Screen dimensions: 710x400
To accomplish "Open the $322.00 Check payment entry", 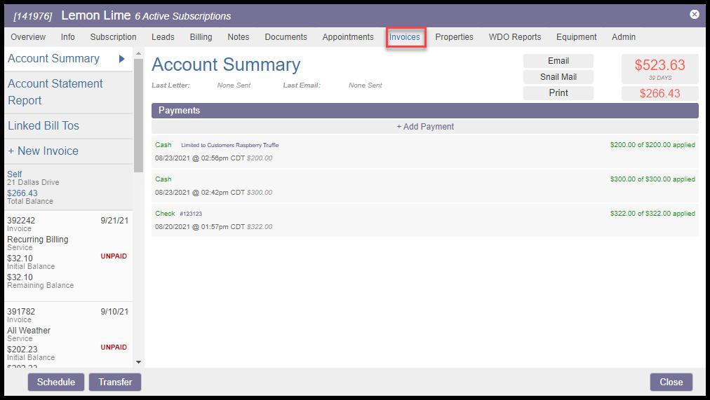I will click(424, 220).
